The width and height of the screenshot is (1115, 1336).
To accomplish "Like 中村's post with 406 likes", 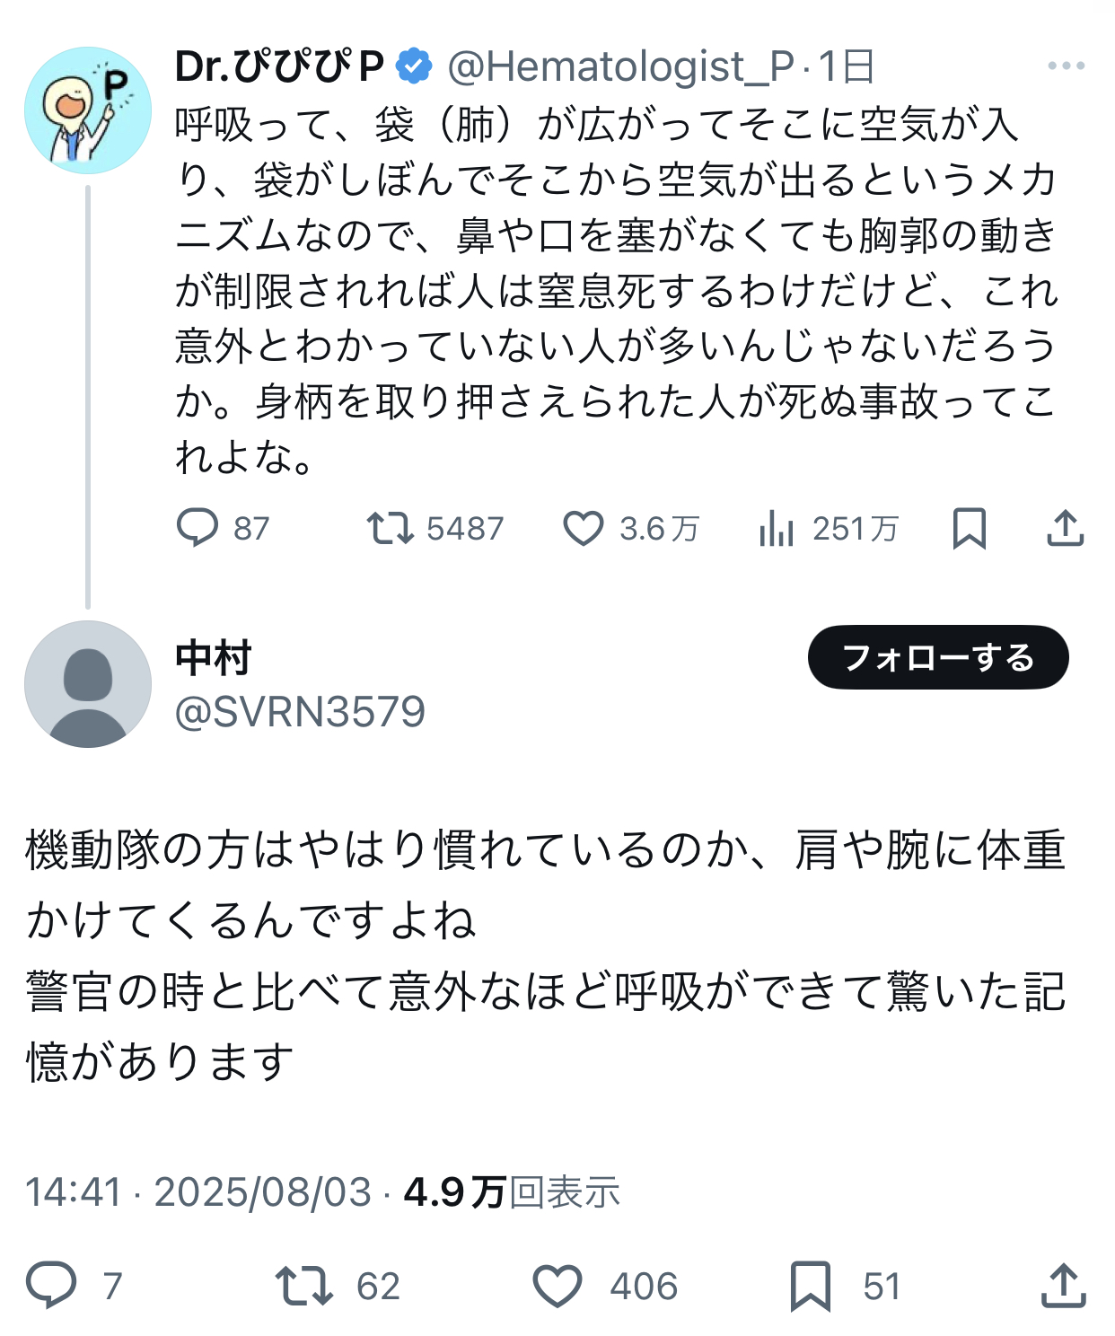I will (x=557, y=1285).
